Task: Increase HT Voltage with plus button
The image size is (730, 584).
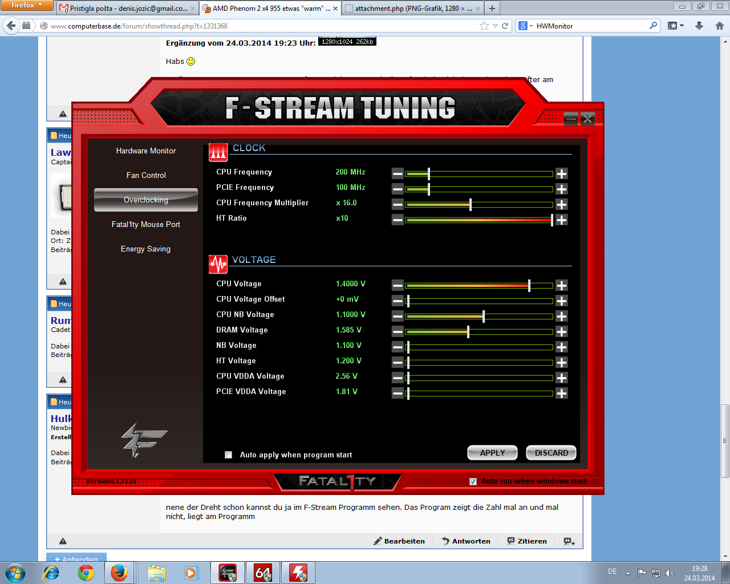Action: tap(562, 363)
